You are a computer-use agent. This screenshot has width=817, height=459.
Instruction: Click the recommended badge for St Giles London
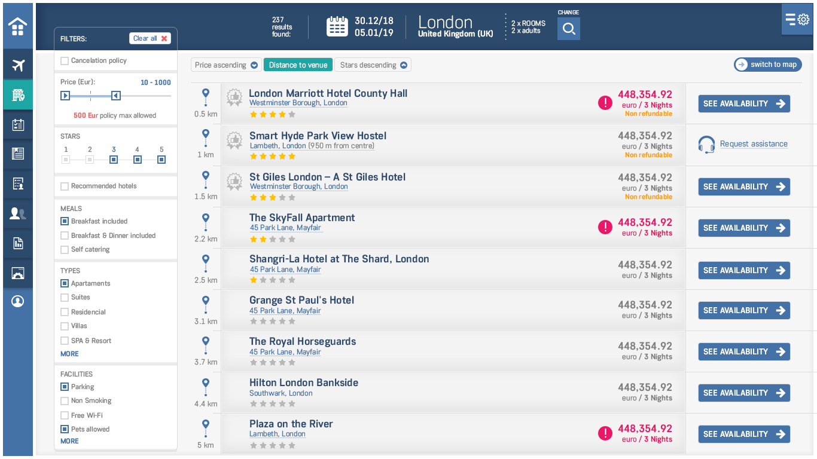[x=234, y=182]
